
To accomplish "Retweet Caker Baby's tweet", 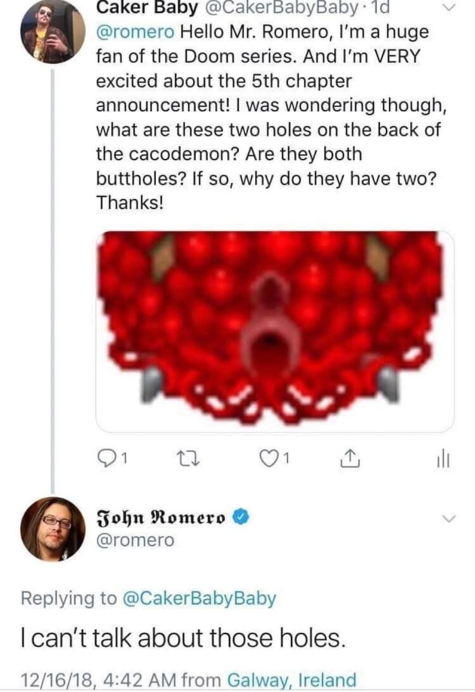I will click(192, 459).
